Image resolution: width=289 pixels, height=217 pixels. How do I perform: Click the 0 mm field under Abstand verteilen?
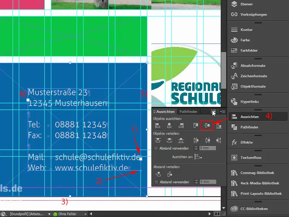(208, 182)
